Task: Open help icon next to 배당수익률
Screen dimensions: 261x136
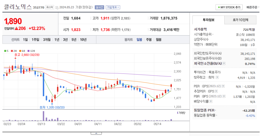Action: tap(211, 101)
